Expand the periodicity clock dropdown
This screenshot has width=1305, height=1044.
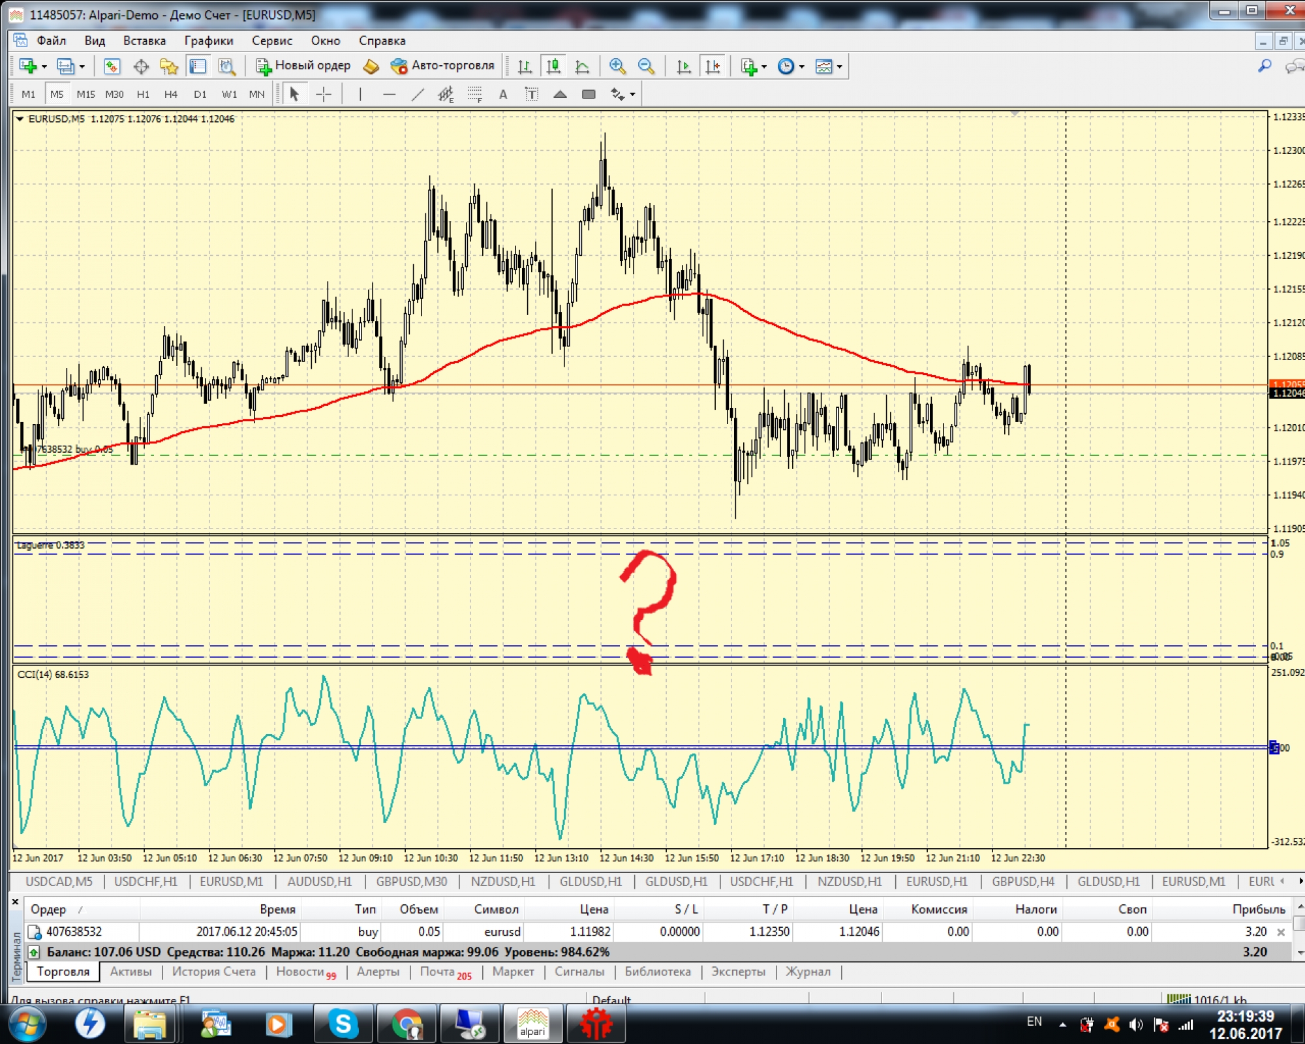pos(791,66)
